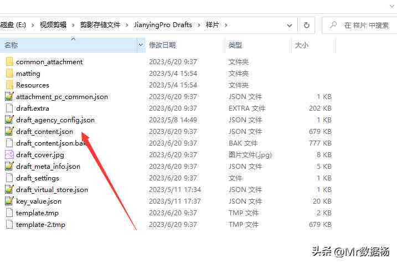This screenshot has width=397, height=264.
Task: Click the draft_virtual_store.json file icon
Action: pyautogui.click(x=9, y=190)
